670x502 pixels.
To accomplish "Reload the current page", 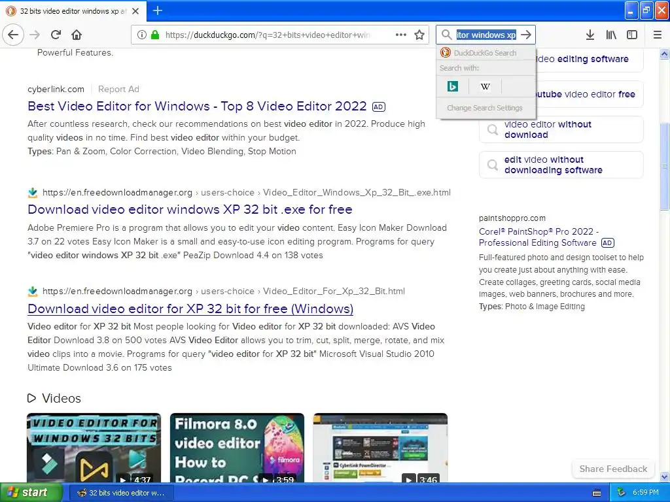I will point(56,35).
